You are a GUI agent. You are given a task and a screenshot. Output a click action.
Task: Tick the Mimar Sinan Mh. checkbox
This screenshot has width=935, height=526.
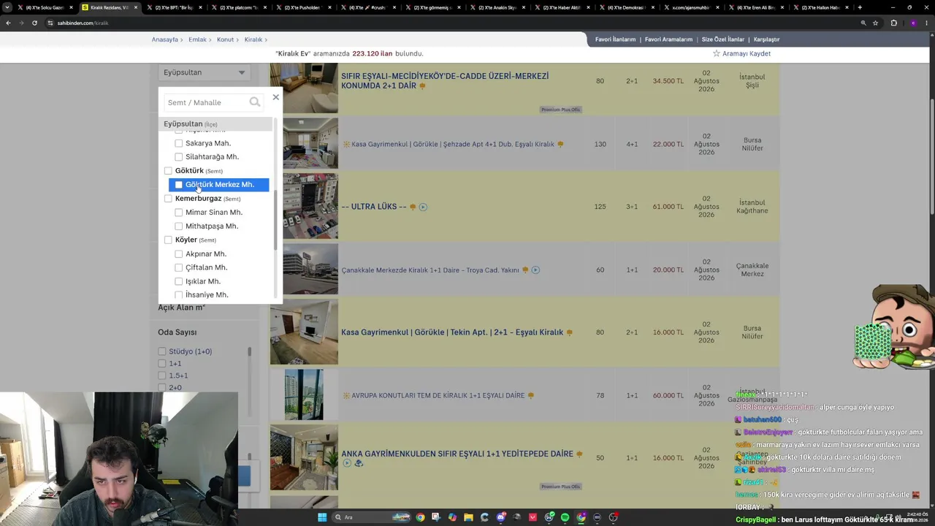coord(178,213)
